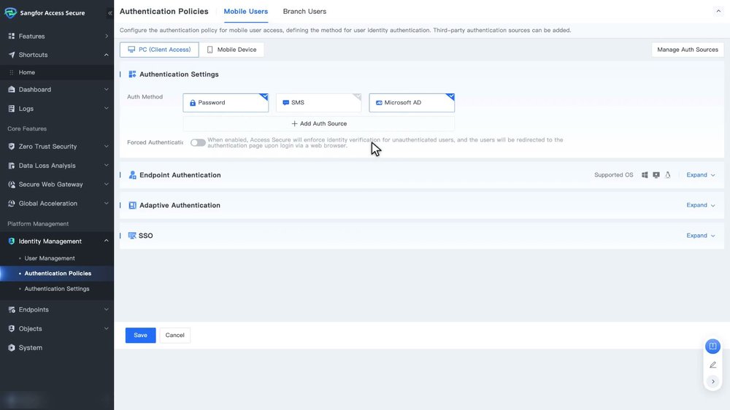
Task: Expand the Endpoint Authentication section
Action: (x=701, y=175)
